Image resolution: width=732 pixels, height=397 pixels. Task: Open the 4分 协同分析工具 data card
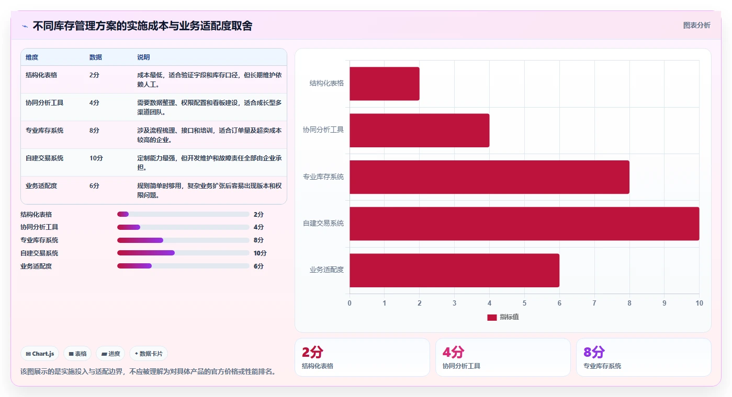click(x=503, y=357)
